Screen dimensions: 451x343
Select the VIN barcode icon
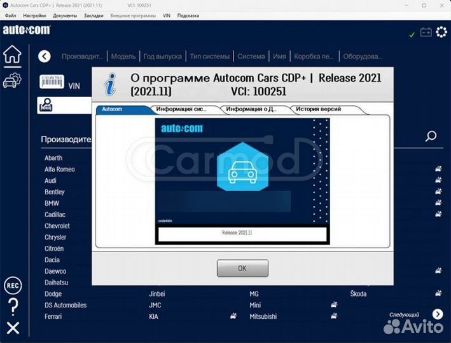(52, 82)
